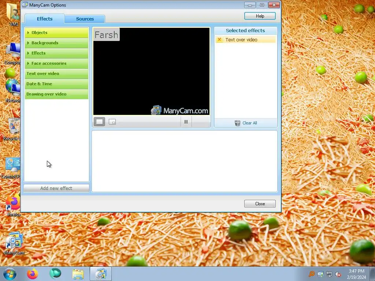
Task: Switch to the Sources tab
Action: [85, 19]
